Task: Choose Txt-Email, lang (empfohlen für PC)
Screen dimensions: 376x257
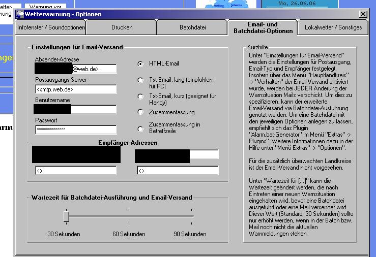Action: click(140, 80)
